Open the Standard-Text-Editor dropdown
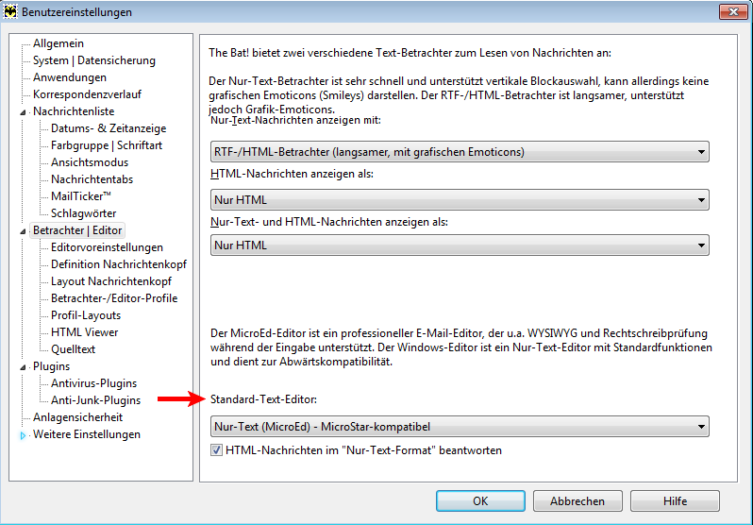The width and height of the screenshot is (753, 525). click(x=460, y=427)
